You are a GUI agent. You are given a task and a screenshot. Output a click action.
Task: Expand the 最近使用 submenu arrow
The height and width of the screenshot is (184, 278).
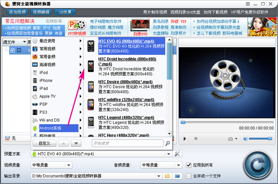(81, 41)
